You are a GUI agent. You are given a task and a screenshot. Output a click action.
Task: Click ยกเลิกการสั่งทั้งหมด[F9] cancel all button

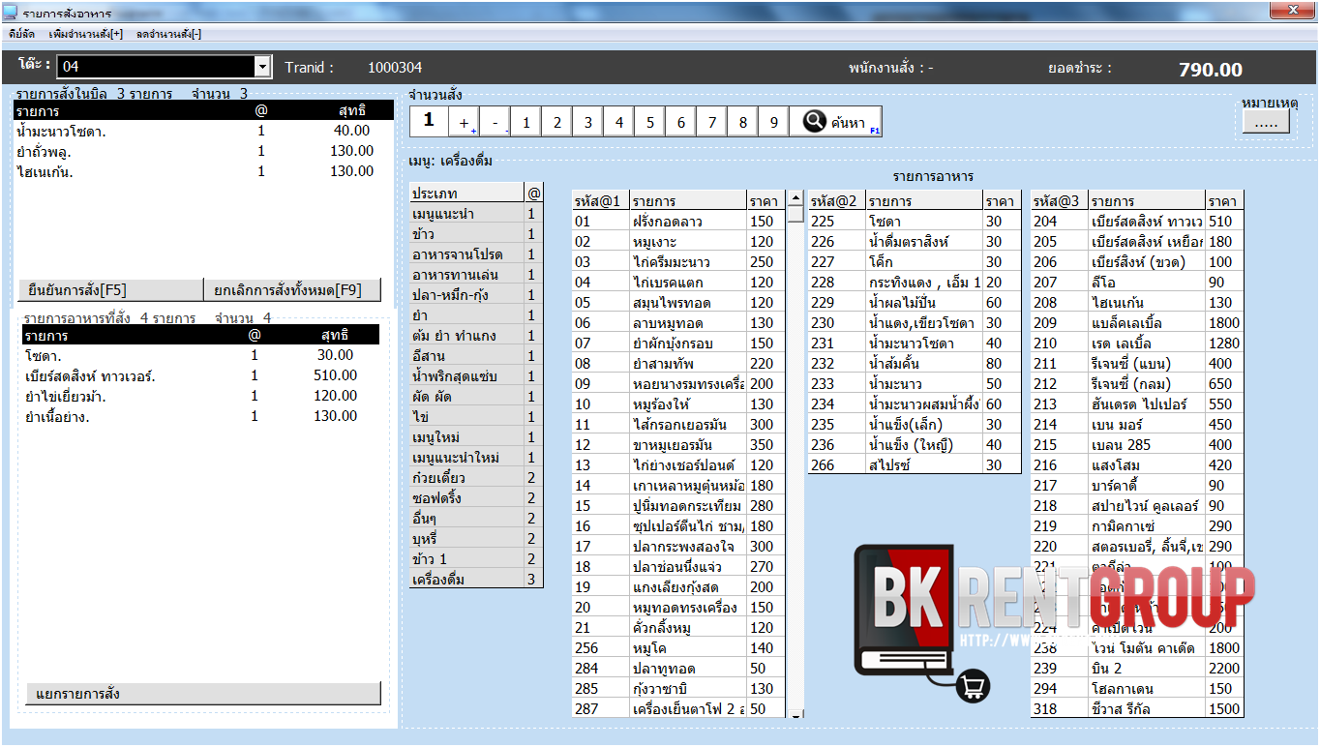pos(292,290)
